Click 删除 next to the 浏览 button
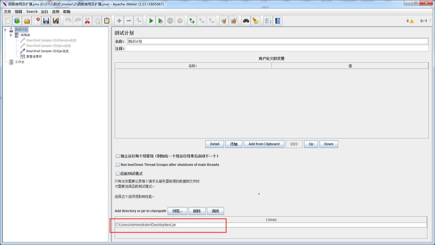 (x=197, y=211)
